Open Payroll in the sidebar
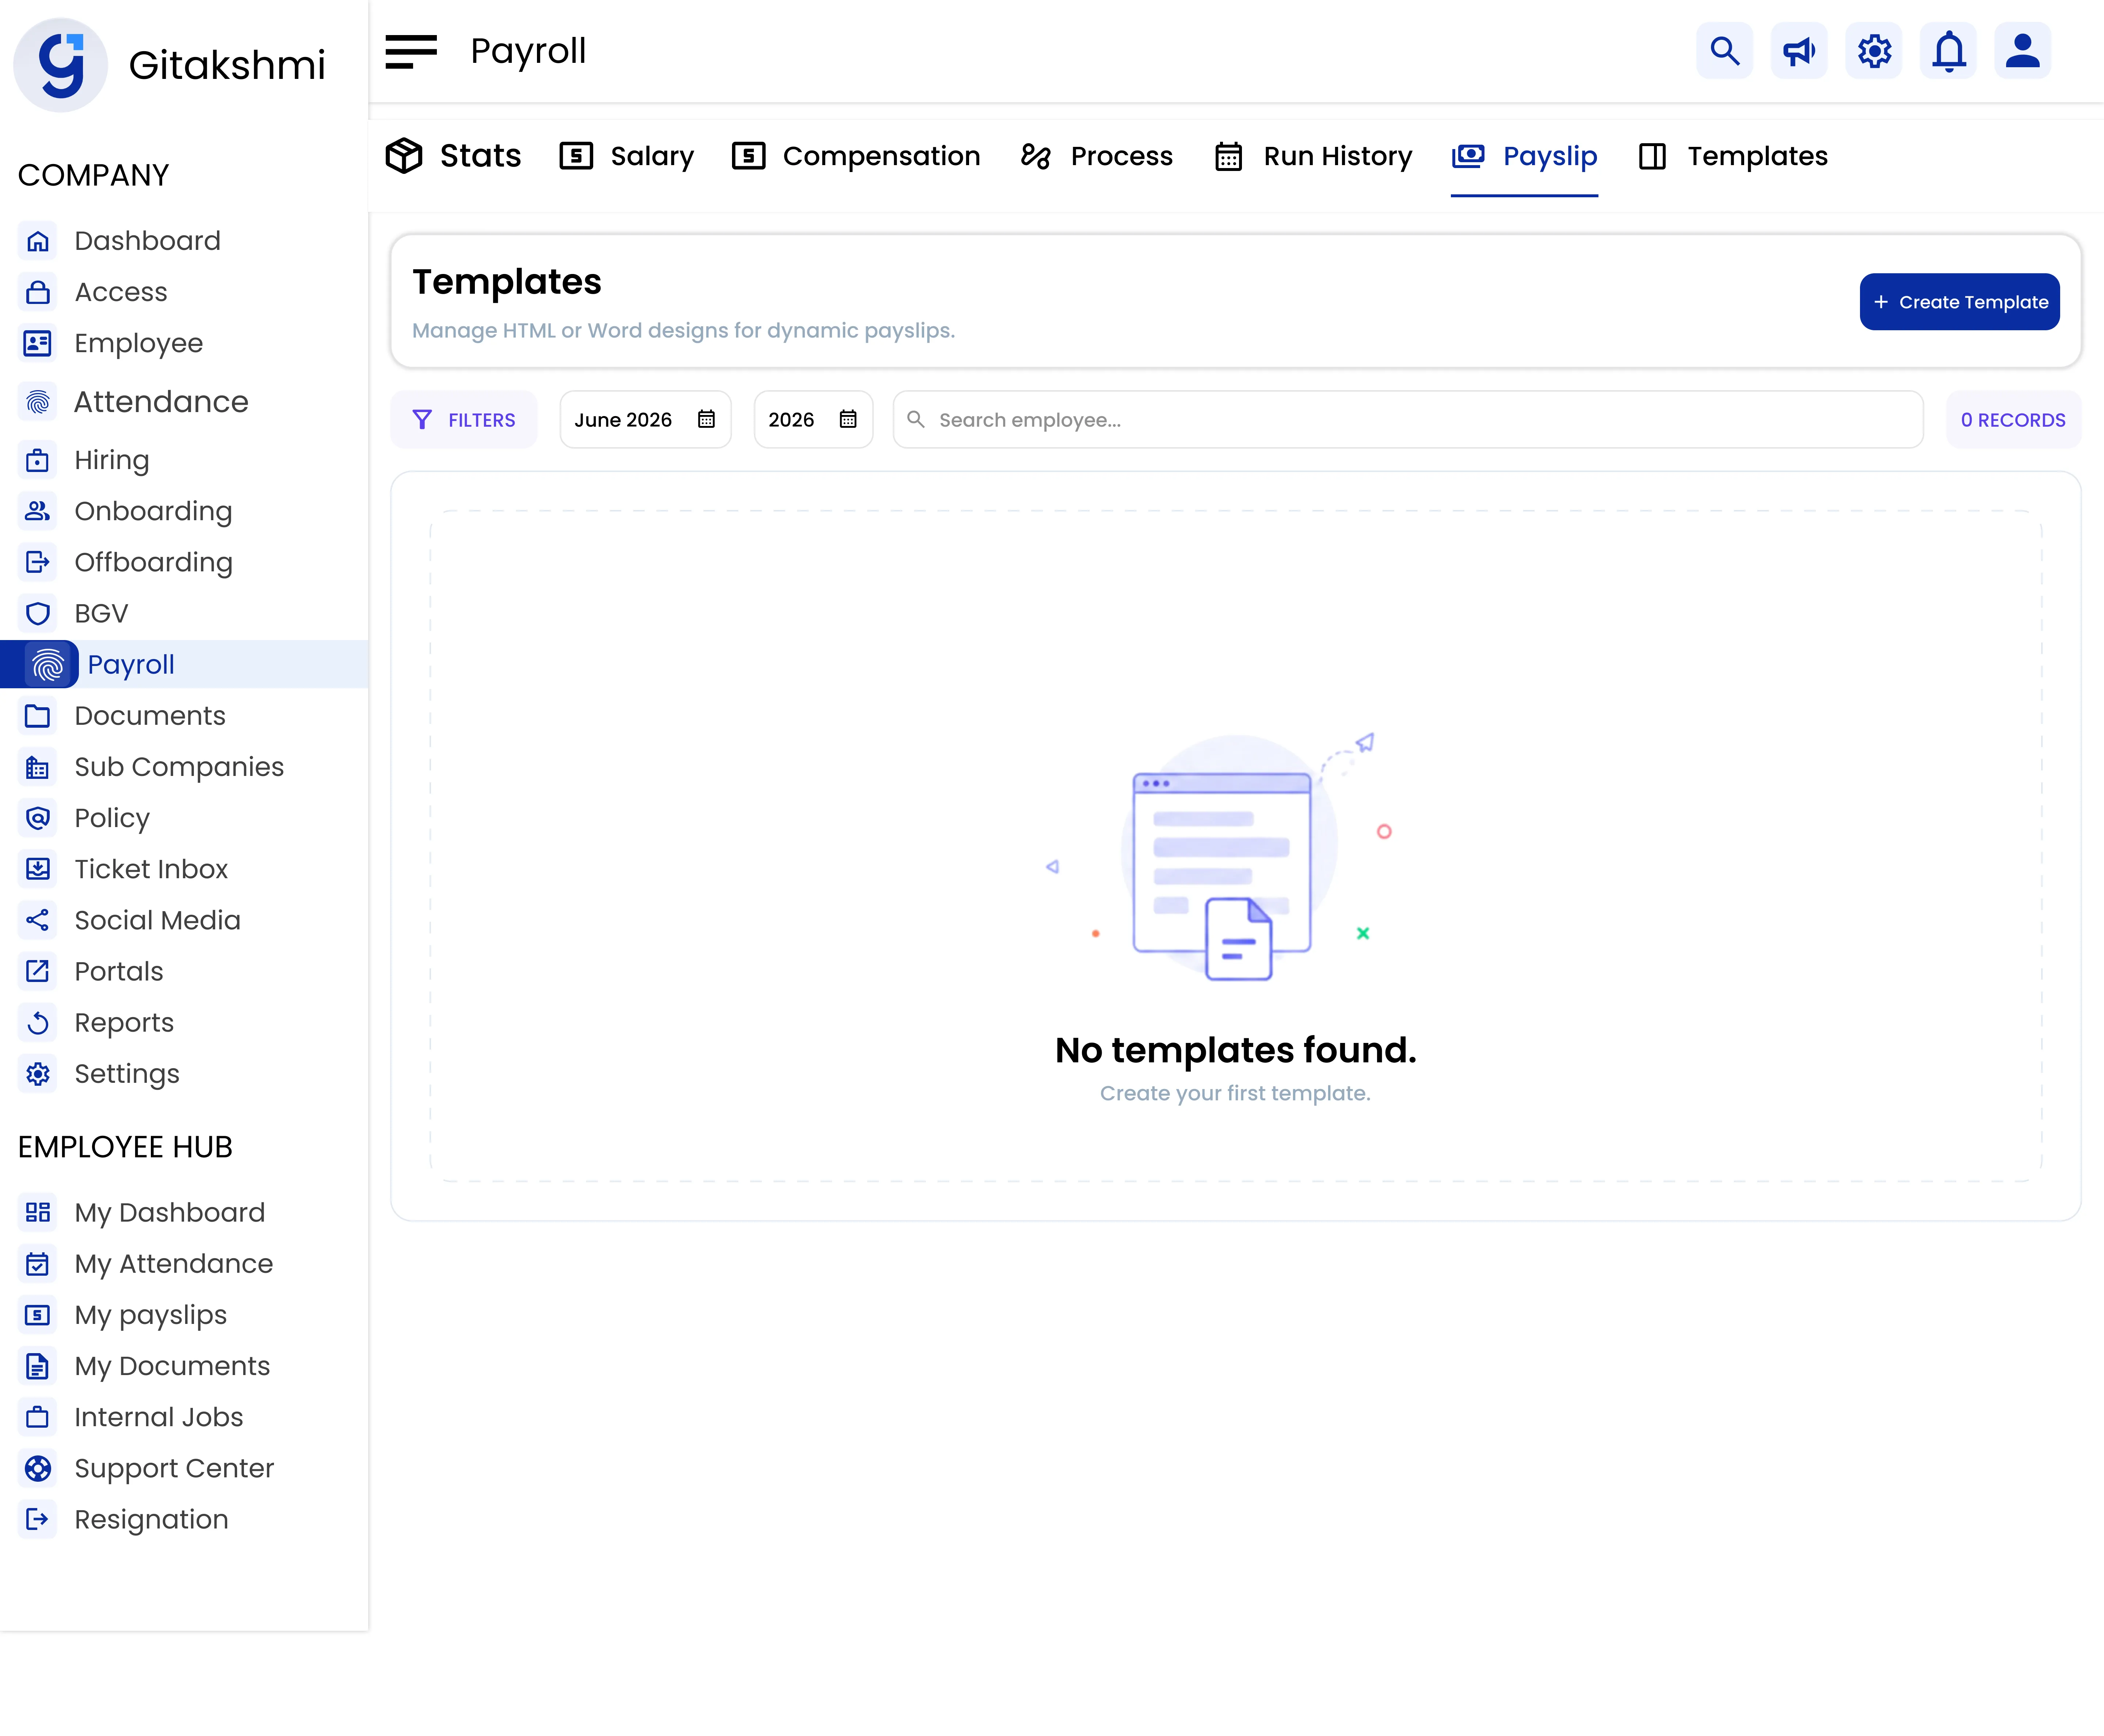 tap(184, 664)
